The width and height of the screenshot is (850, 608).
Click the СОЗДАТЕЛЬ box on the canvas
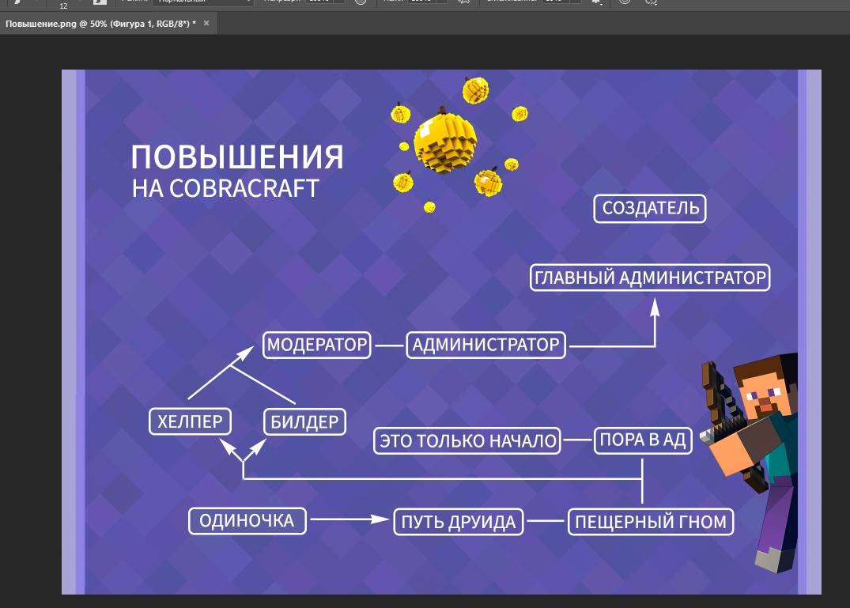(x=650, y=209)
